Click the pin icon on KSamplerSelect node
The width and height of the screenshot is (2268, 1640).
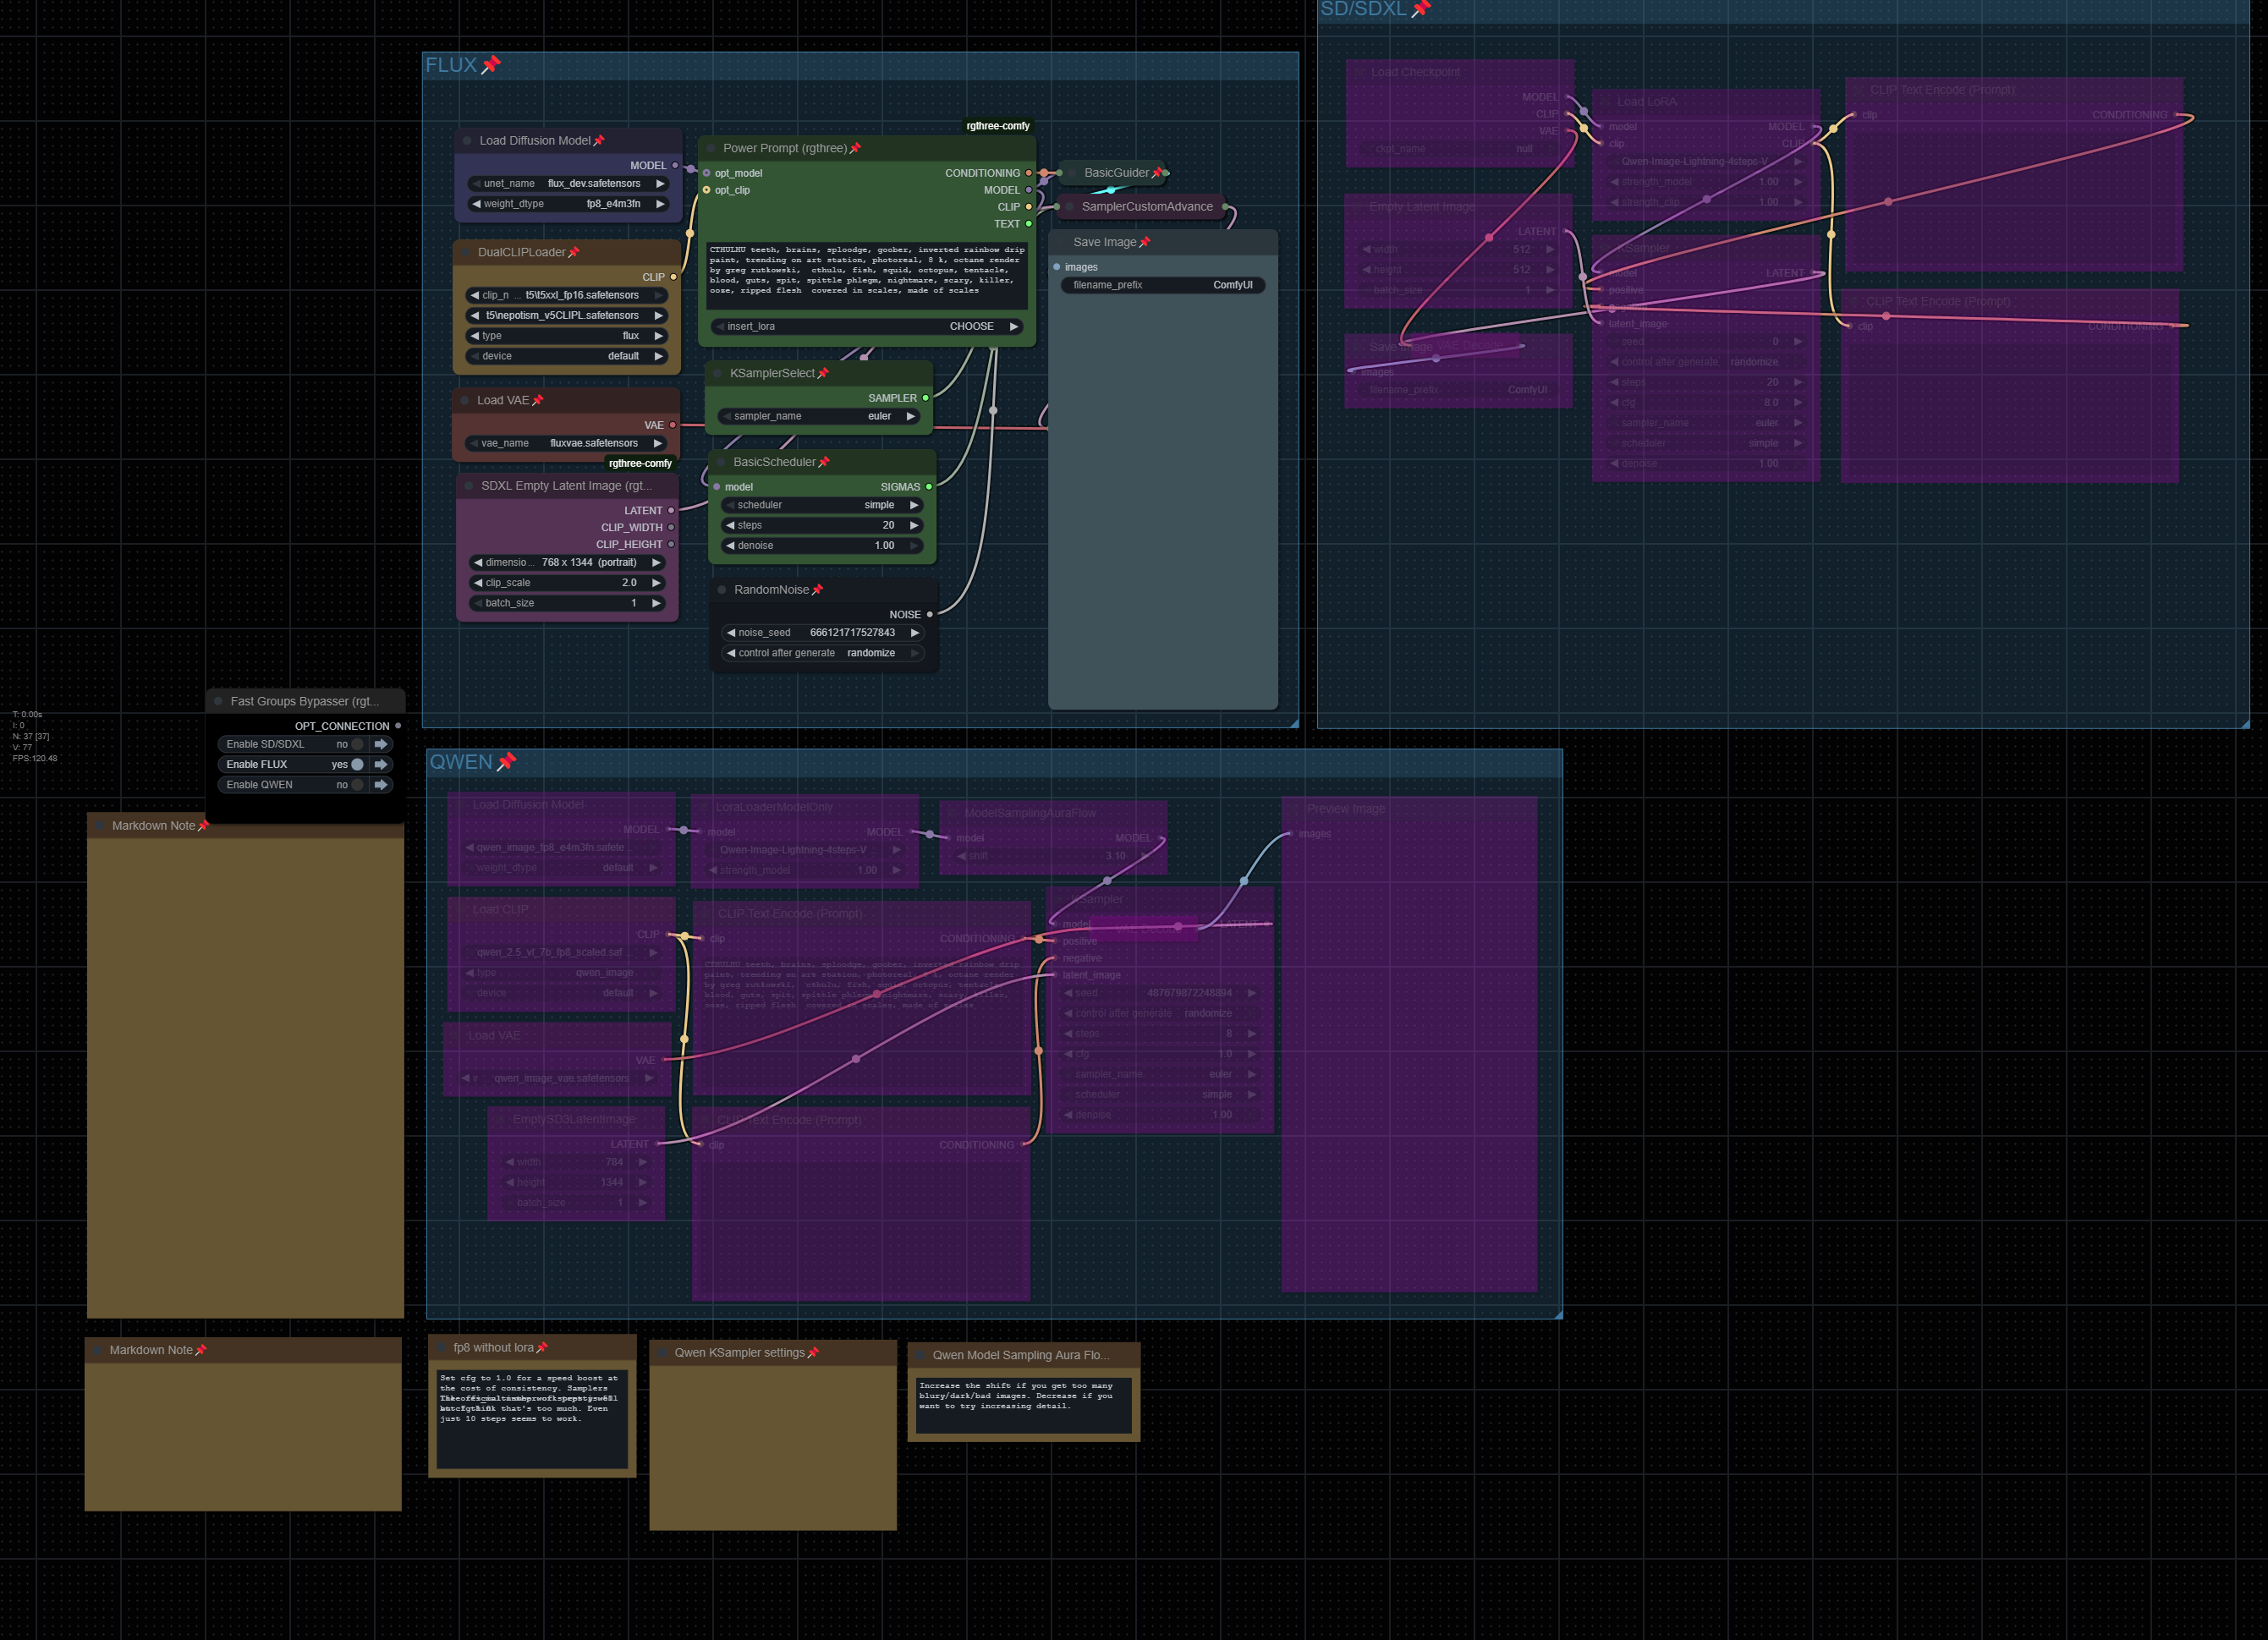[x=823, y=373]
